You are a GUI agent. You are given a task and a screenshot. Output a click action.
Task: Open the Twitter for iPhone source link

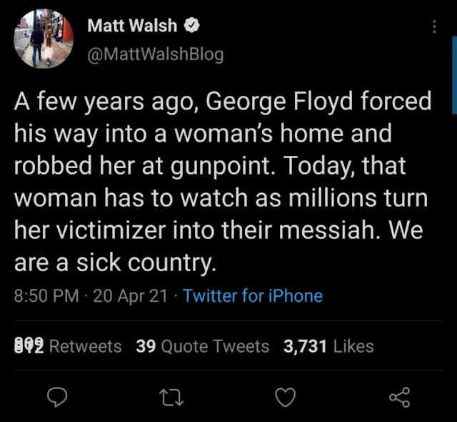pos(253,295)
